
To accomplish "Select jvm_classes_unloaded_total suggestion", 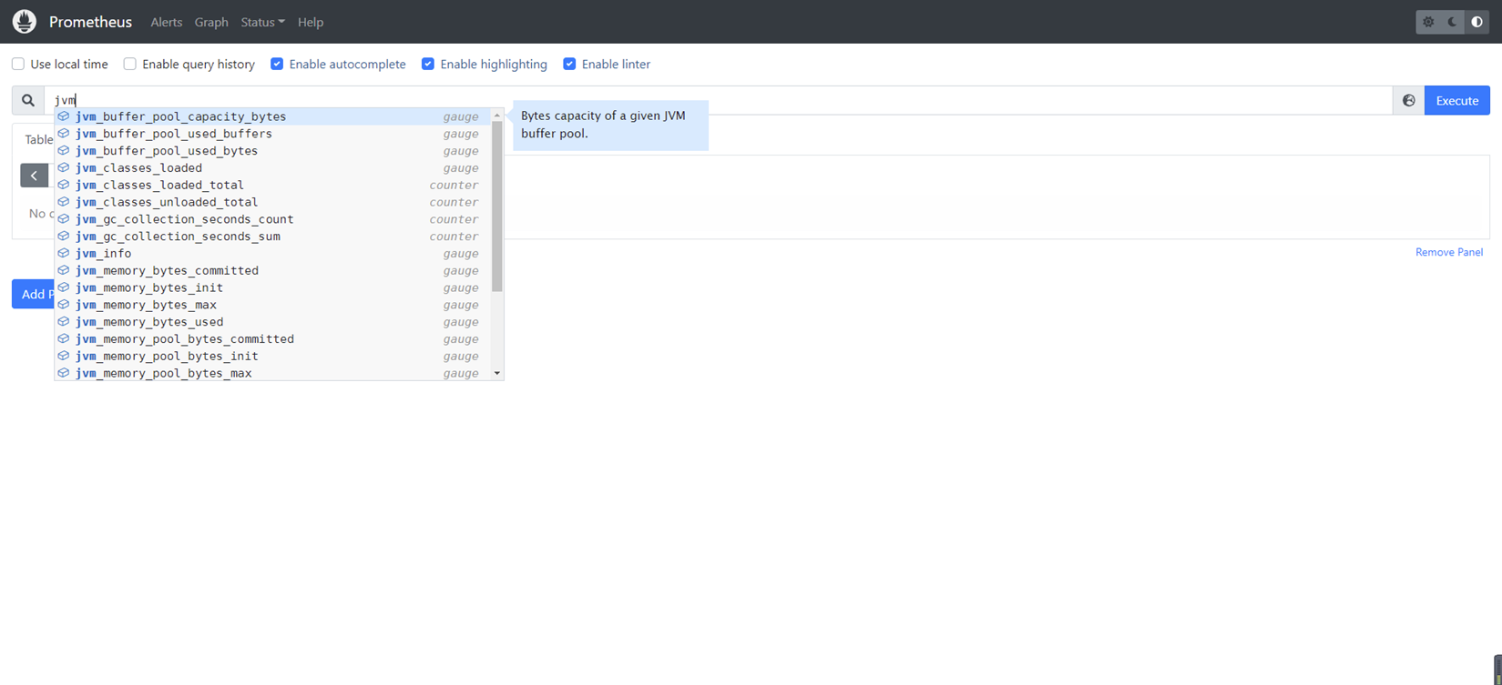I will click(x=273, y=202).
